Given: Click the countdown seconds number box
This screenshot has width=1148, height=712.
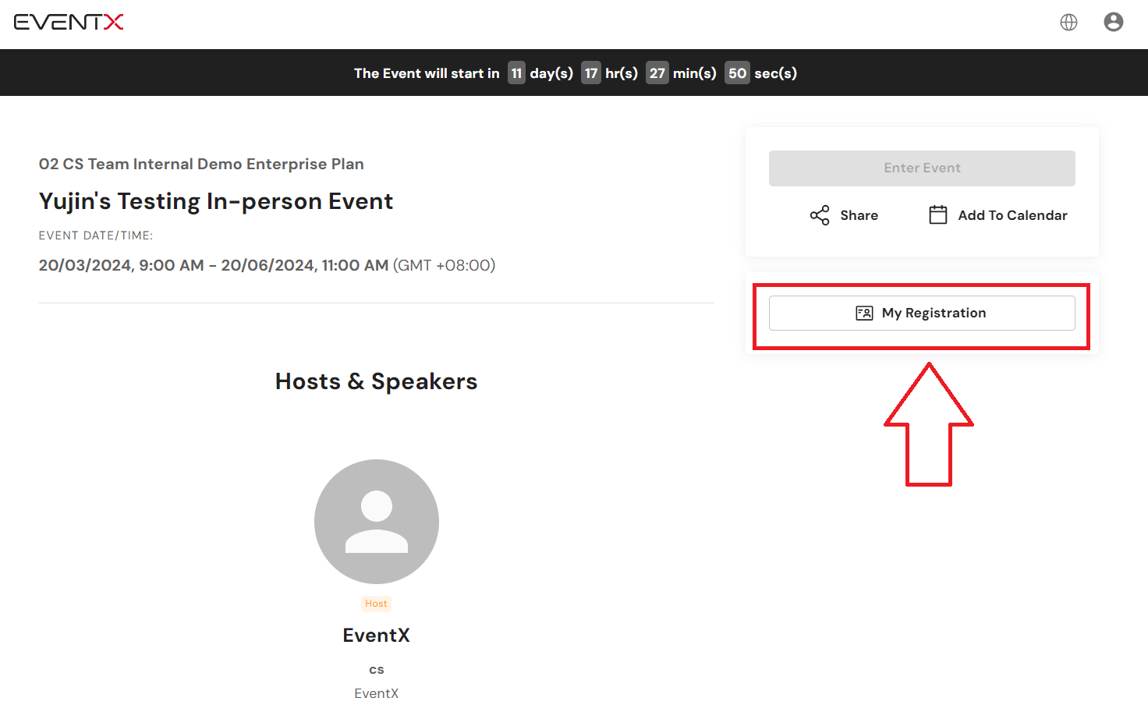Looking at the screenshot, I should point(737,73).
